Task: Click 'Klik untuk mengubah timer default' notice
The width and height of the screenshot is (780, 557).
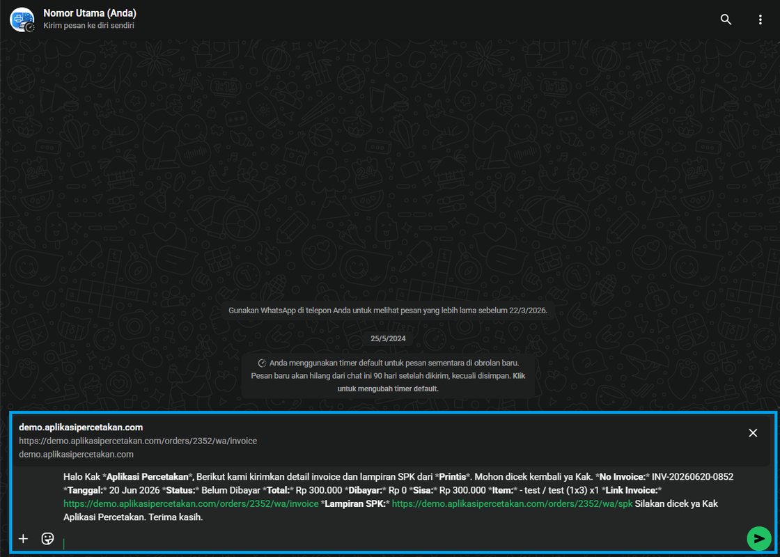Action: (x=388, y=376)
